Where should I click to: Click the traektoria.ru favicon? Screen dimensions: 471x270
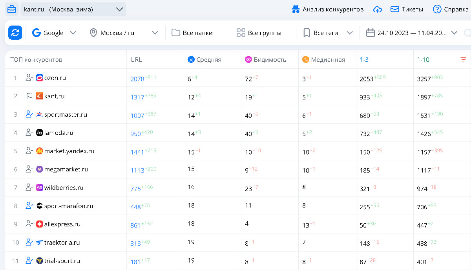pos(40,242)
